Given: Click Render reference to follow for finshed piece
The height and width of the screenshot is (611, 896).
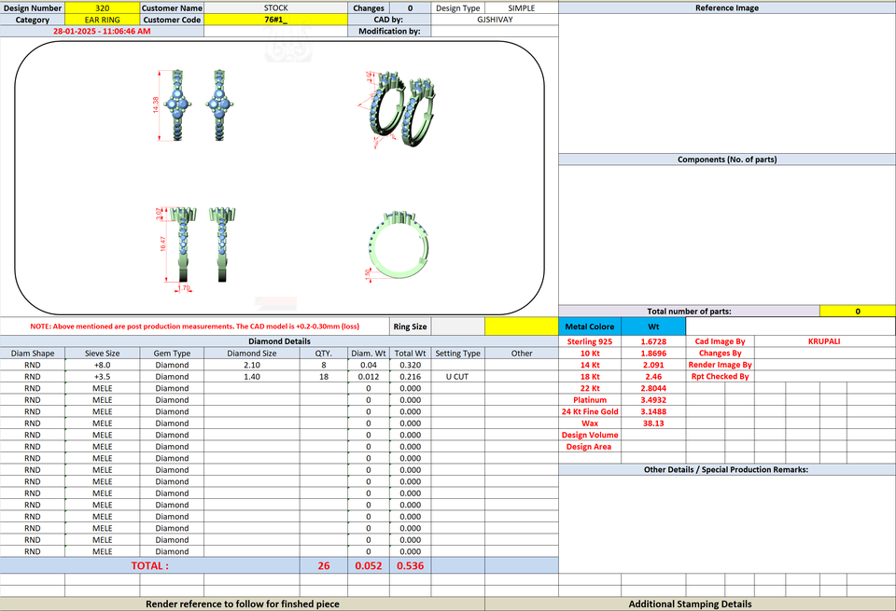Looking at the screenshot, I should 243,604.
